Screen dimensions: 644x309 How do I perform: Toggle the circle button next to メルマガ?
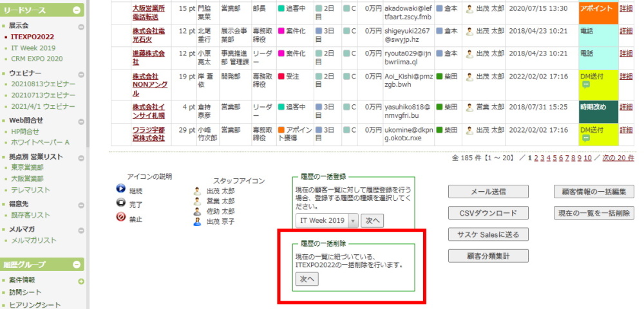pos(81,230)
